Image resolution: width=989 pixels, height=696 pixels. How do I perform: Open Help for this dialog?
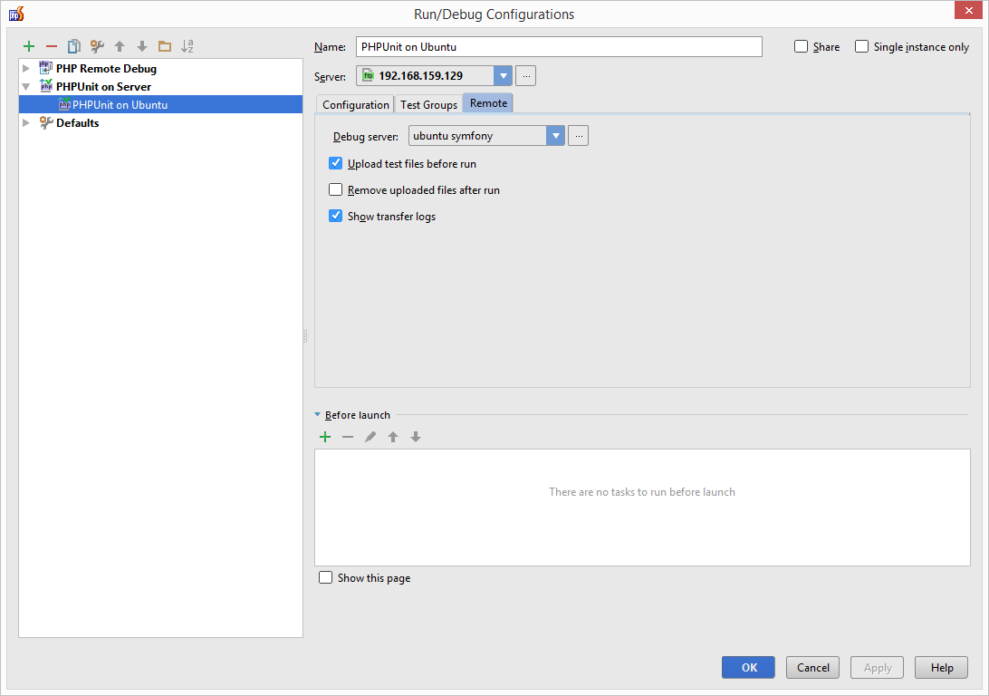click(x=940, y=667)
